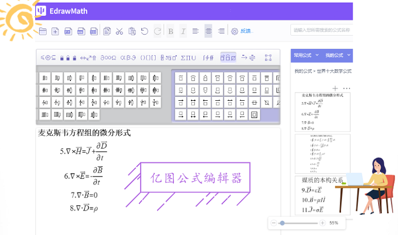Click the title 麦克斯韦方程组的微分形式 in editor
This screenshot has height=235, width=398.
pyautogui.click(x=84, y=133)
